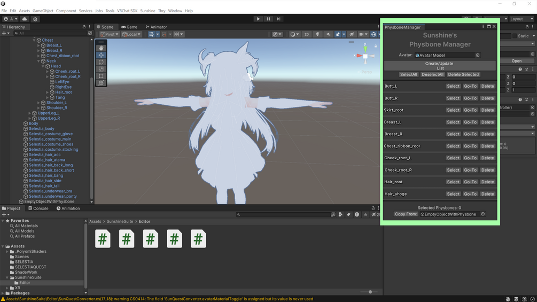Open the first C# script thumbnail
The height and width of the screenshot is (302, 537).
pos(103,238)
